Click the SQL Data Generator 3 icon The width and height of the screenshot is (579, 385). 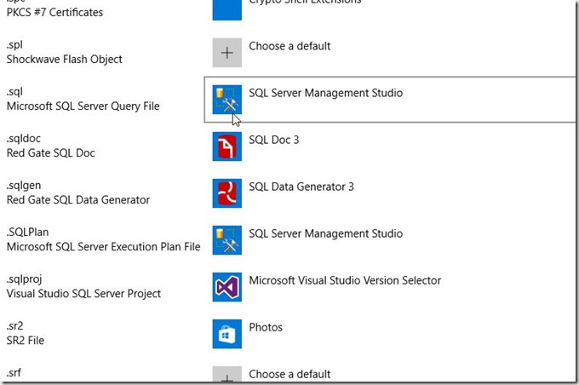227,193
